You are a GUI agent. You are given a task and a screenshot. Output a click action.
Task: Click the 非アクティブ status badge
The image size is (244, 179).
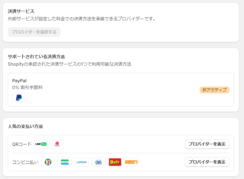pos(215,90)
